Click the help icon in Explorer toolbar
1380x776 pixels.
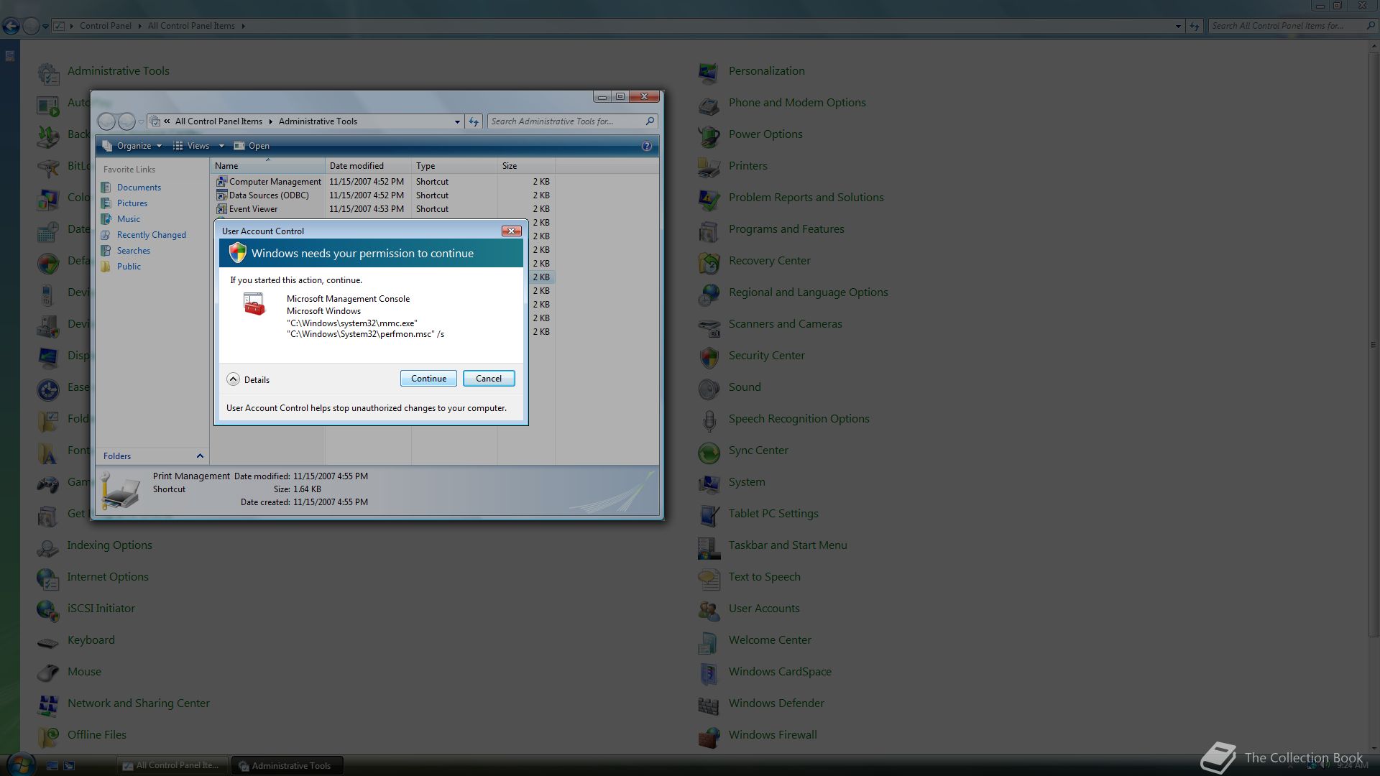646,146
